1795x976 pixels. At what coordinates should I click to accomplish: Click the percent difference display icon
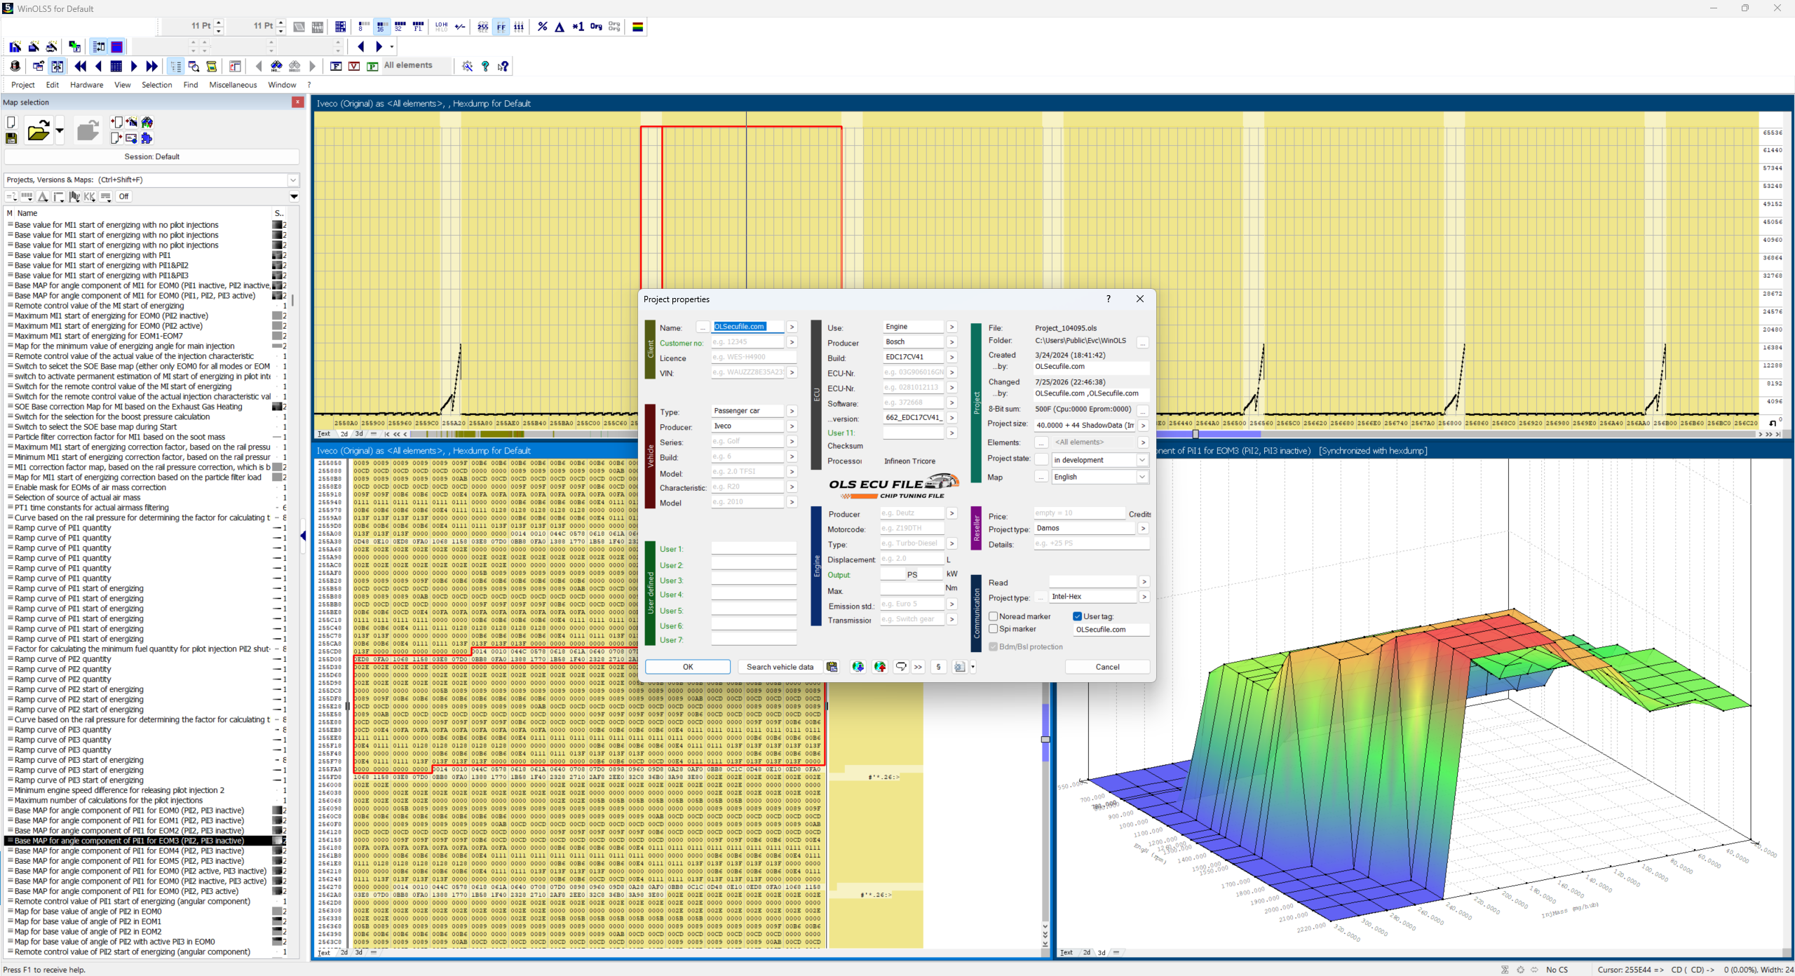[x=542, y=27]
